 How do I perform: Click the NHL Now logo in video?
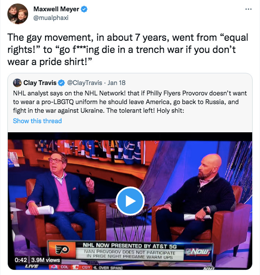pos(198,252)
